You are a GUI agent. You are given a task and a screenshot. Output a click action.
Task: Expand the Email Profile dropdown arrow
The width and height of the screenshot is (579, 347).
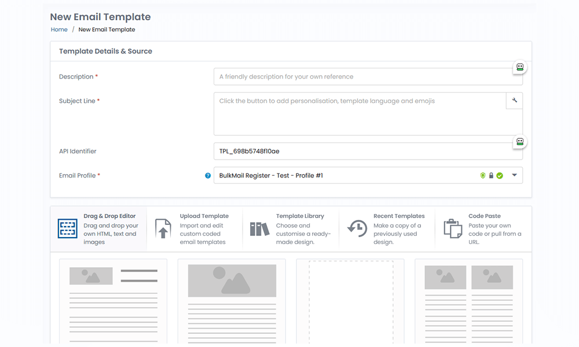point(514,176)
